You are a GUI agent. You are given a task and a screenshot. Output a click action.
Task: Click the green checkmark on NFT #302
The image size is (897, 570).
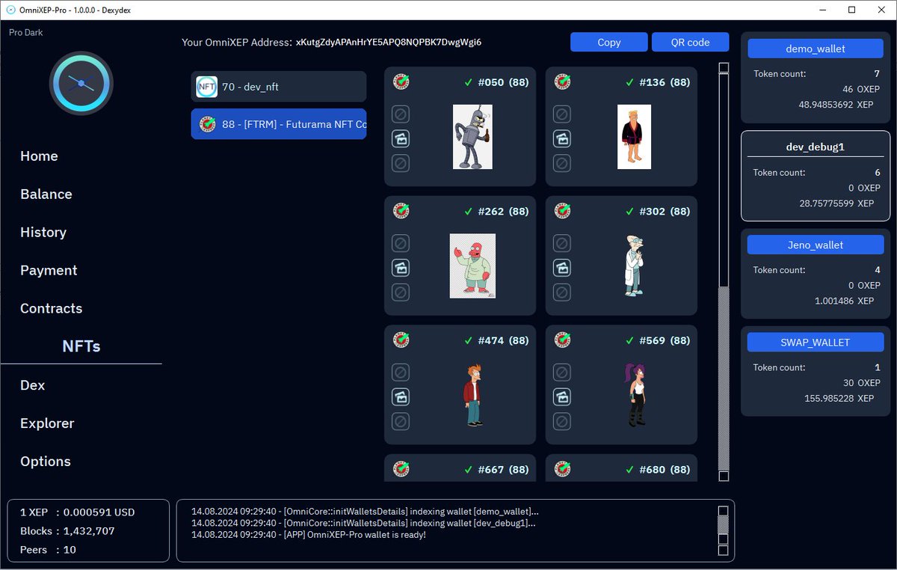point(629,212)
